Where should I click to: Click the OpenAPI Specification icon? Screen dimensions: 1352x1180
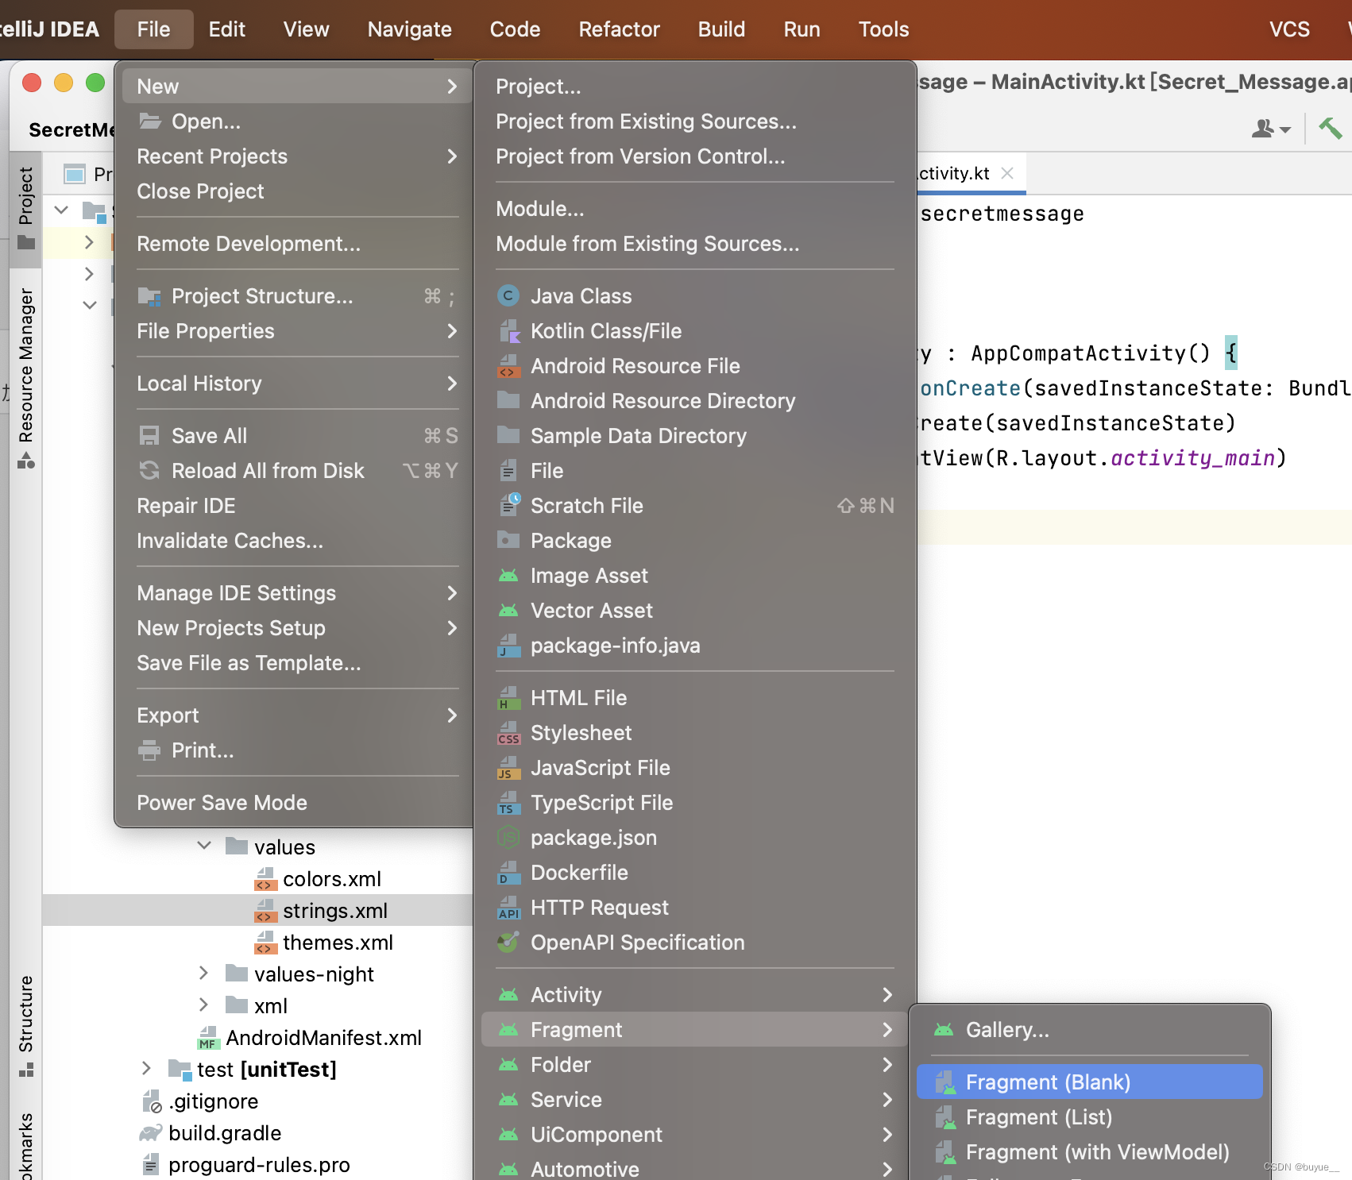point(508,943)
